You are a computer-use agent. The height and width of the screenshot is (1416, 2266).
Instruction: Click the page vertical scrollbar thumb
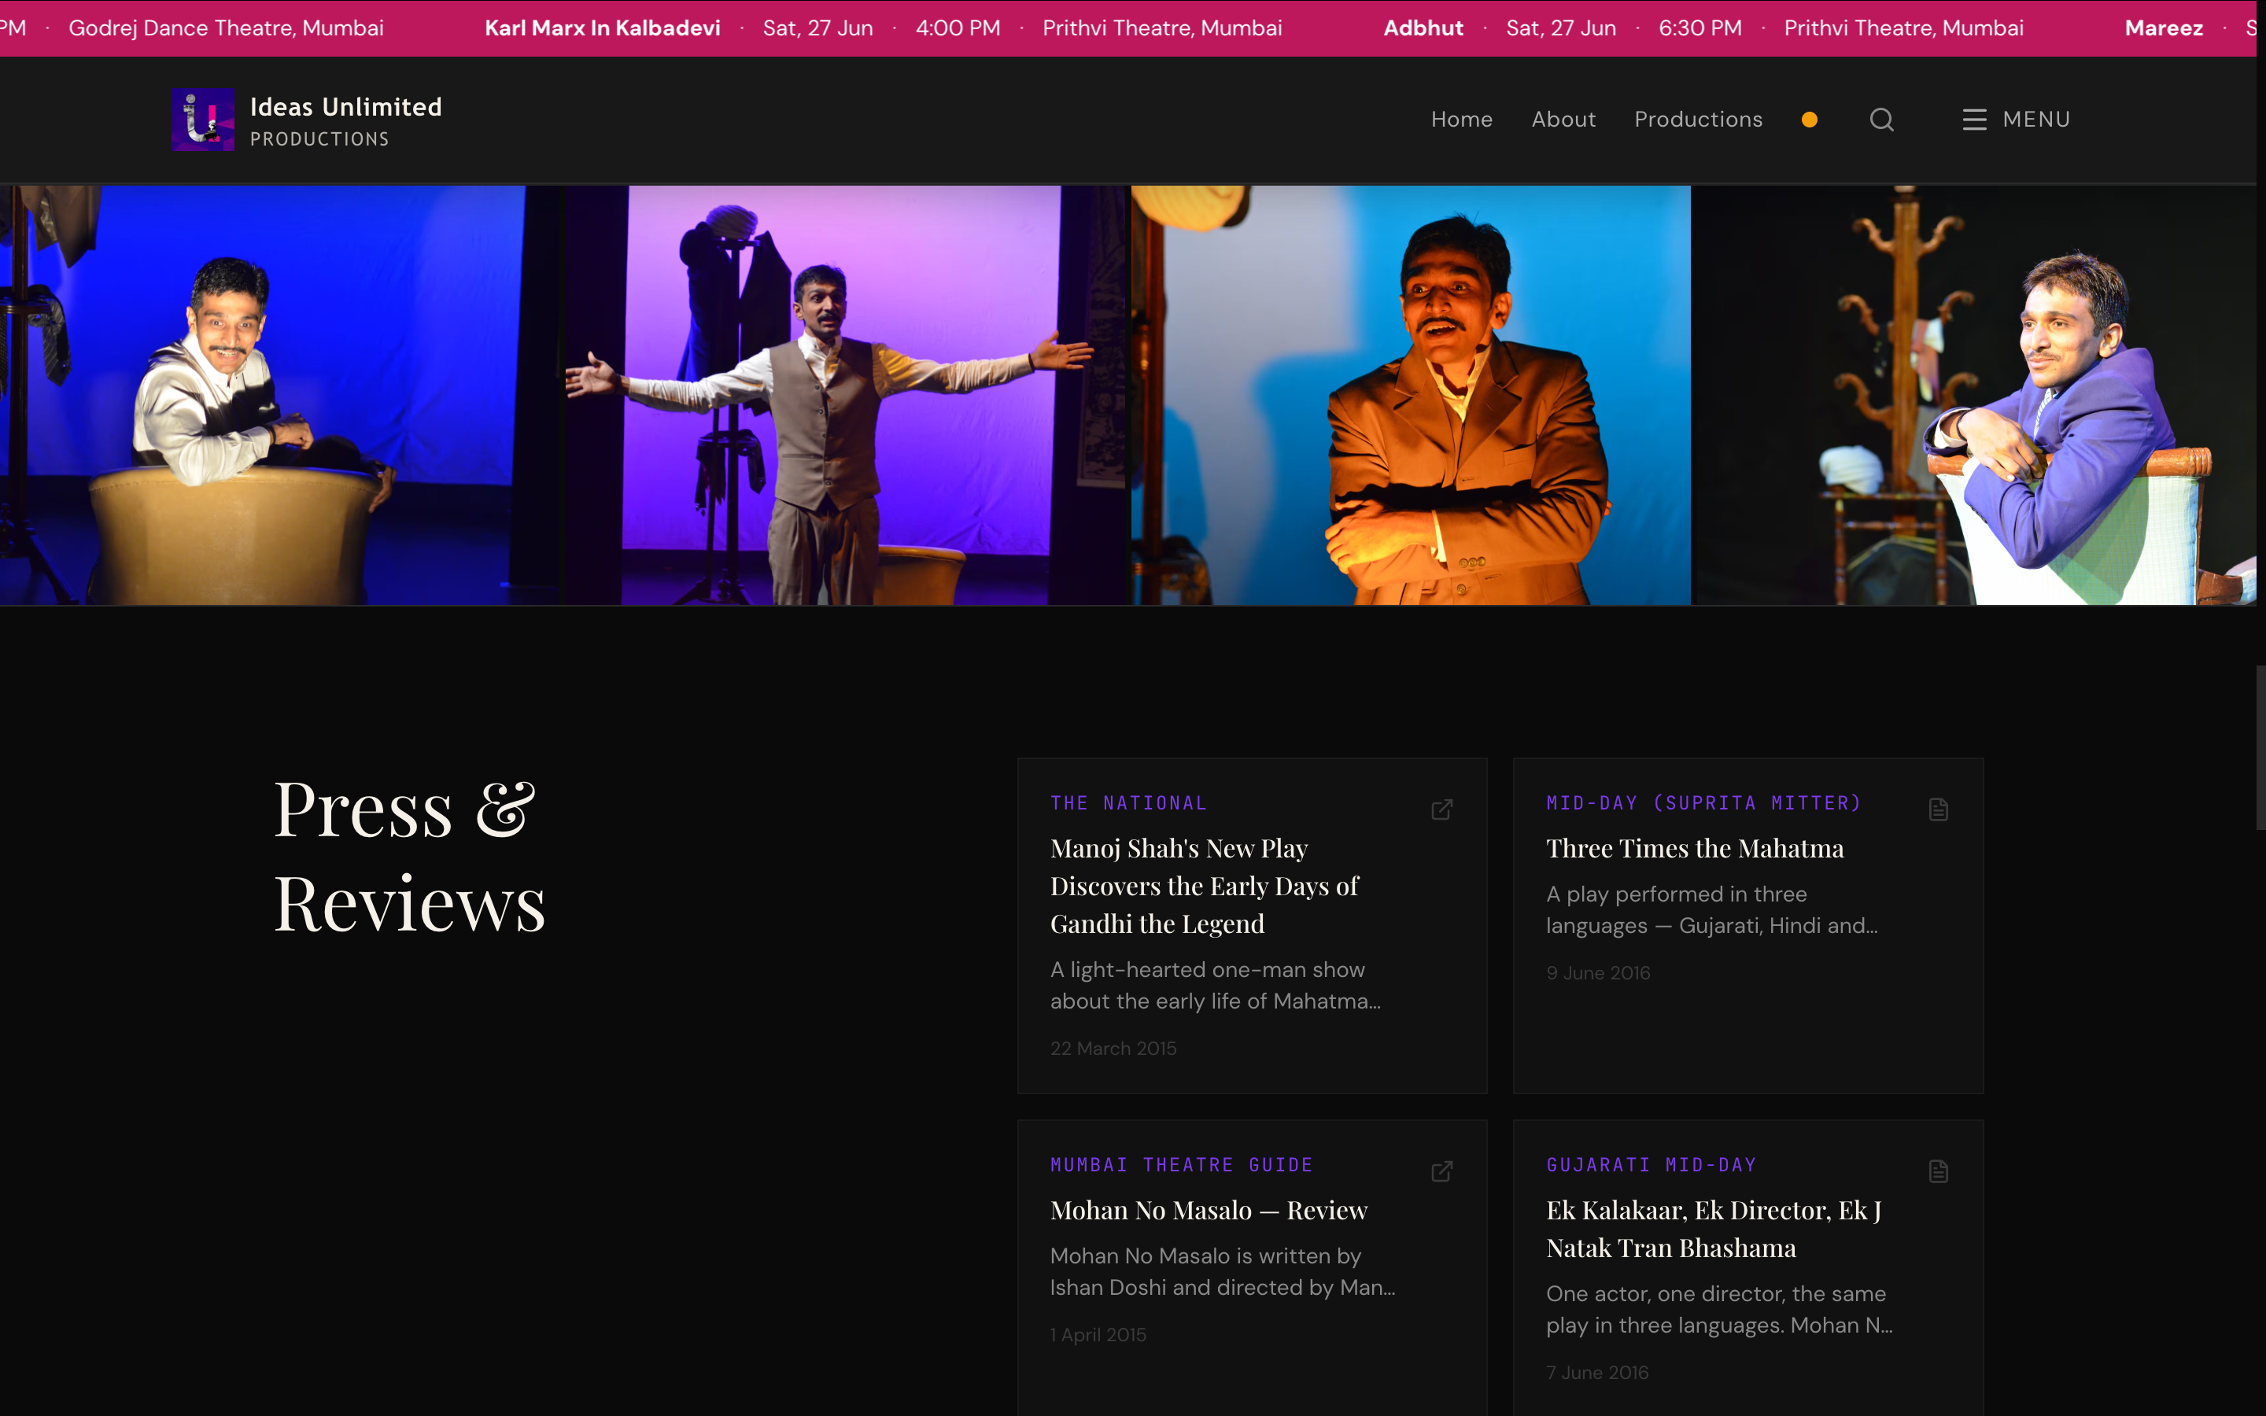[2260, 747]
